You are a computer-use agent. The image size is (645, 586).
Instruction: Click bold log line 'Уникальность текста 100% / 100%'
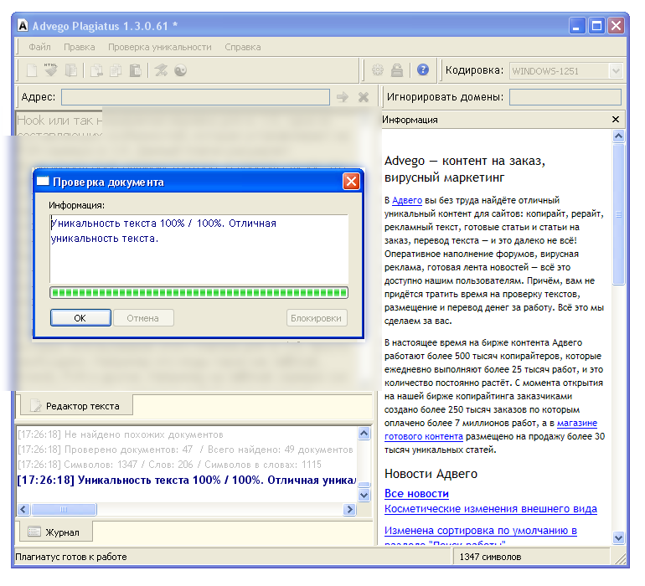(x=186, y=481)
